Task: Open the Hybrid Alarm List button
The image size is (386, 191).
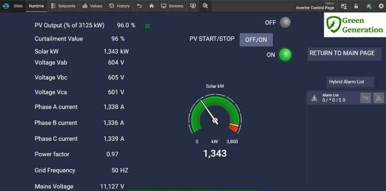Action: [351, 82]
